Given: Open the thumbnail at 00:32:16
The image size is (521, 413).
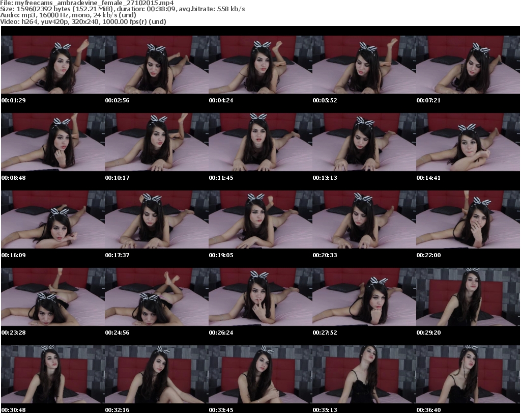Looking at the screenshot, I should (157, 374).
